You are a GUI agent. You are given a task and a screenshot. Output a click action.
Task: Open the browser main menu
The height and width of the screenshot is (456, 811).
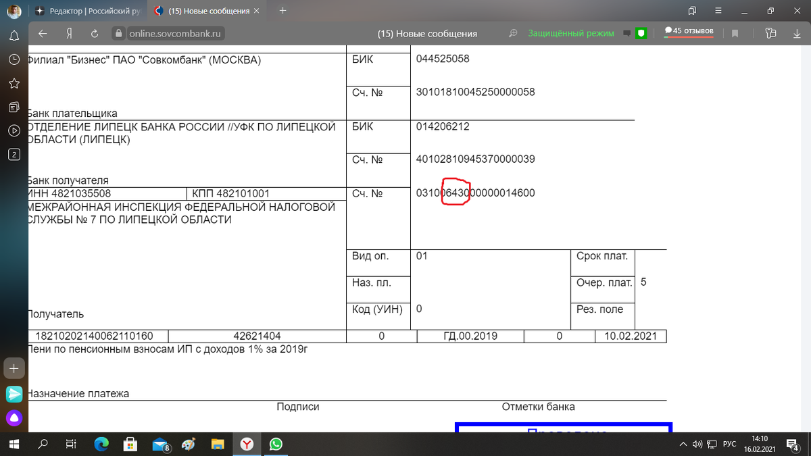(718, 11)
